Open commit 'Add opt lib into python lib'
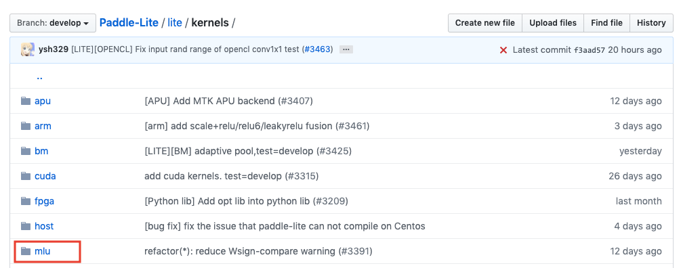The width and height of the screenshot is (681, 268). [x=246, y=201]
